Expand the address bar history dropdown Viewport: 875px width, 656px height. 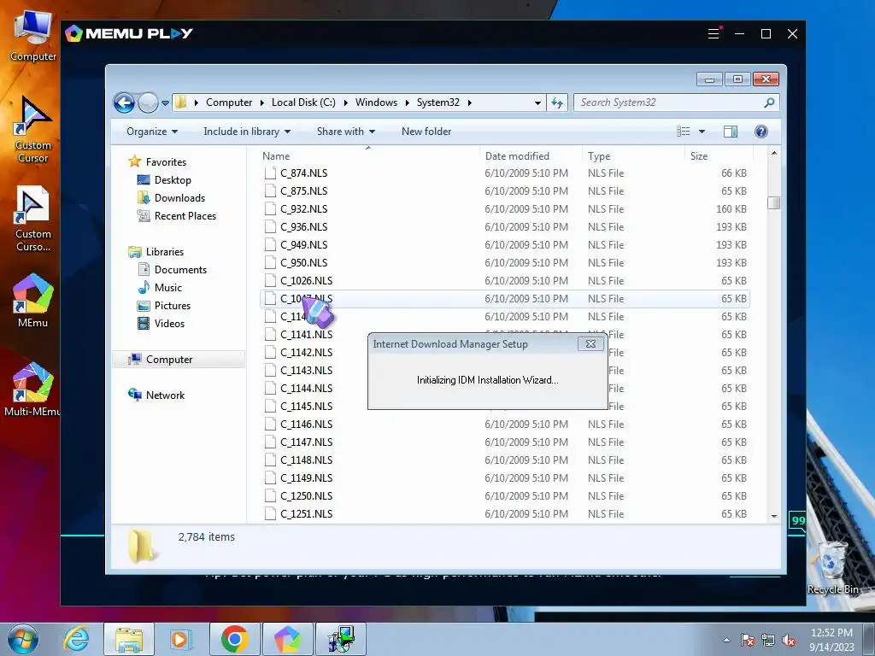click(x=537, y=102)
